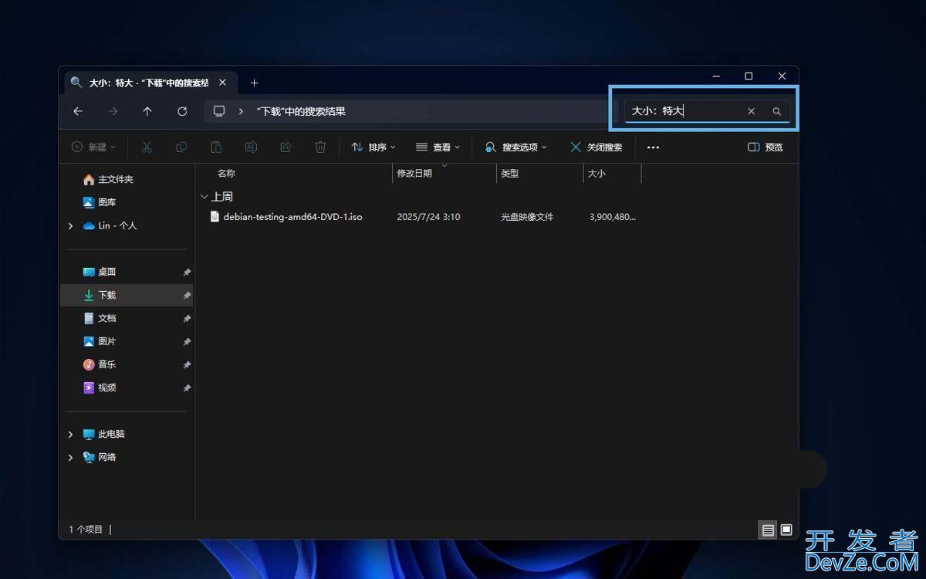Select the tab titled 大小: 特大
The width and height of the screenshot is (926, 579).
tap(149, 83)
